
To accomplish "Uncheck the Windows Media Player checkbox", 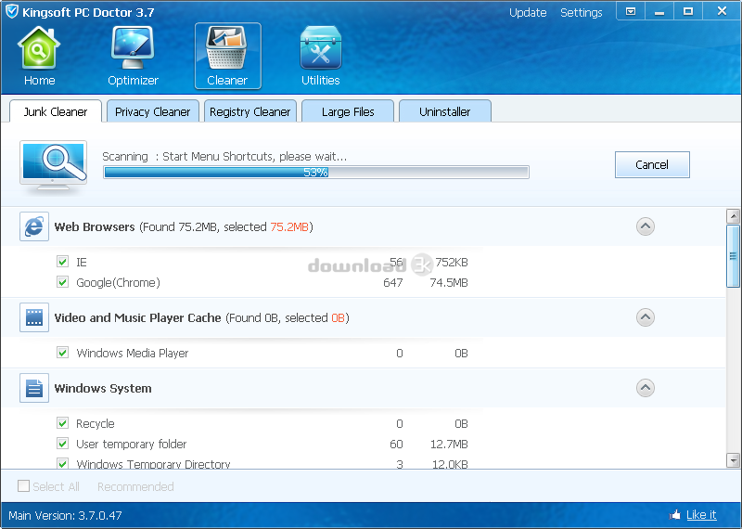I will (62, 353).
